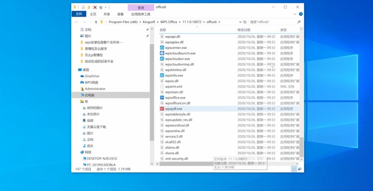The image size is (373, 191).
Task: Open OneDrive in navigation pane
Action: point(92,76)
